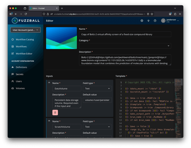Open ScratchVolume Field type dropdown
This screenshot has width=191, height=148.
[97, 127]
